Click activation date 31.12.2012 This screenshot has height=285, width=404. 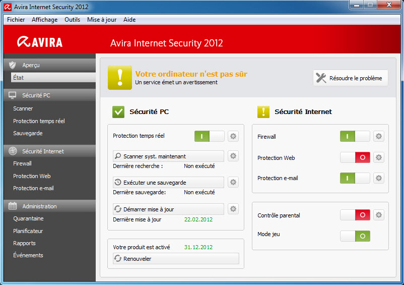pos(198,247)
